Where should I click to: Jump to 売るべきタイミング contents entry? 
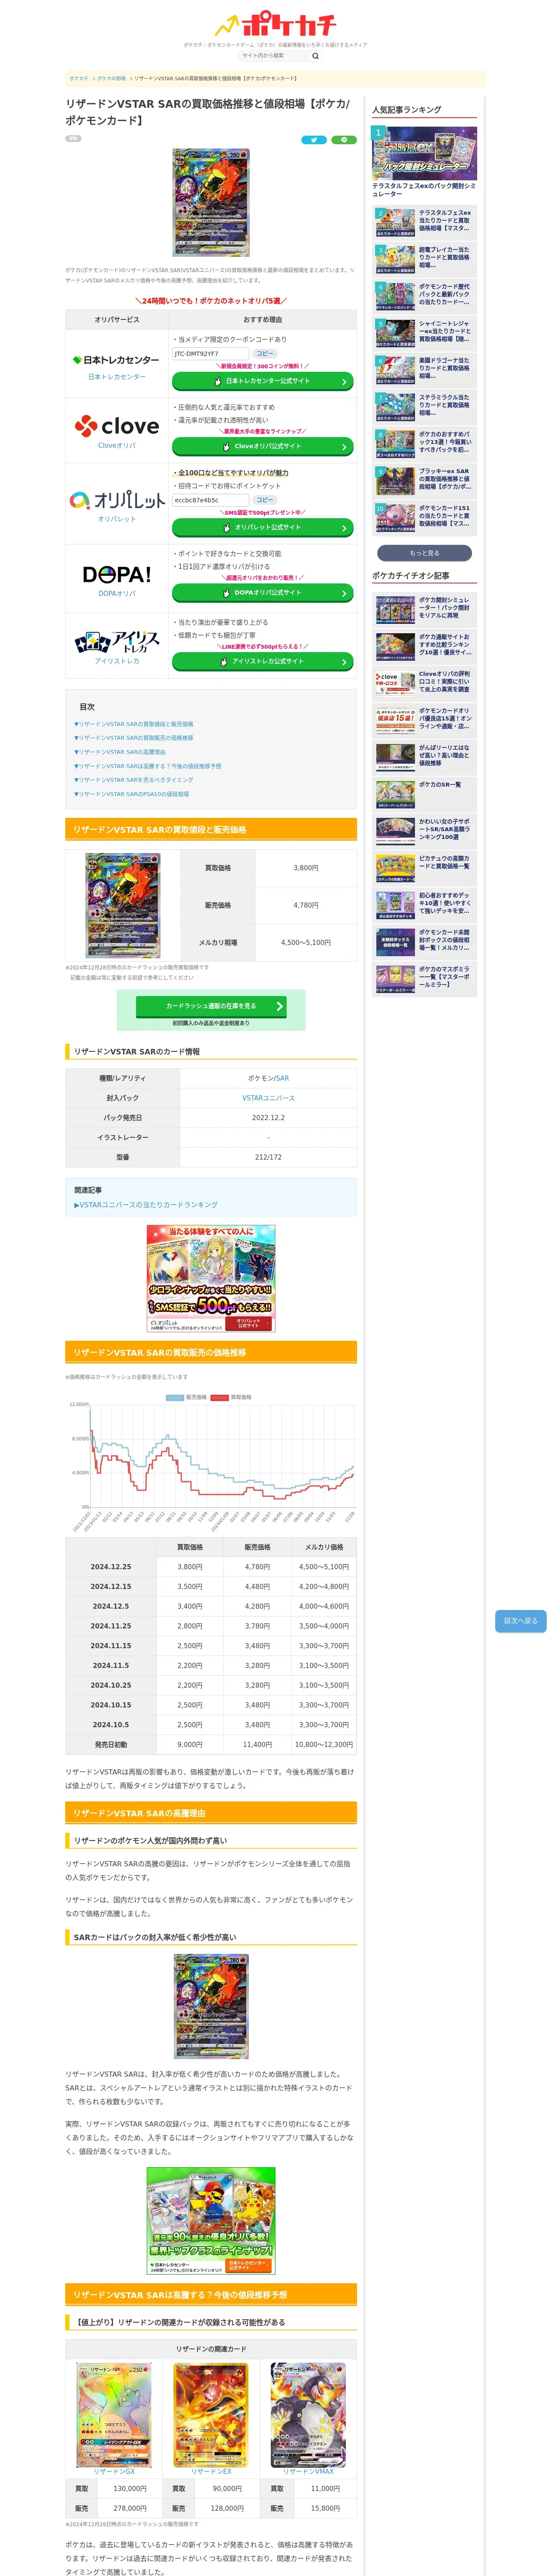coord(134,780)
